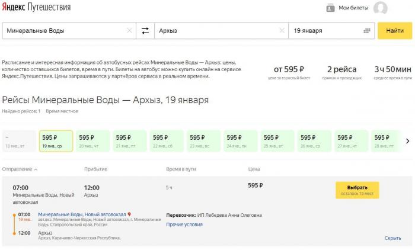Open the calendar date picker icon

point(367,31)
